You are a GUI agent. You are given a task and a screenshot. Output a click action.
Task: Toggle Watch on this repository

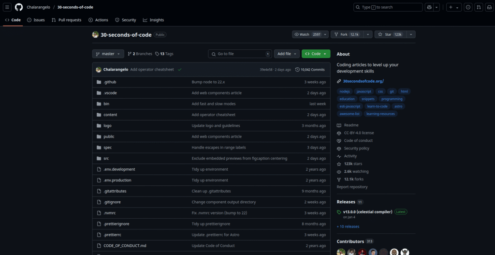(310, 34)
